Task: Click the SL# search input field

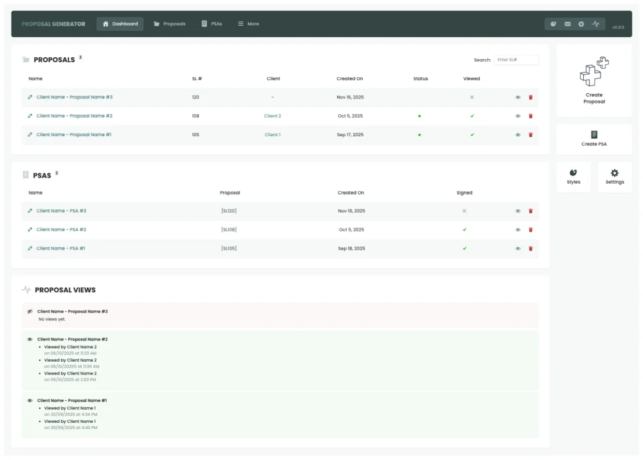Action: click(x=516, y=59)
